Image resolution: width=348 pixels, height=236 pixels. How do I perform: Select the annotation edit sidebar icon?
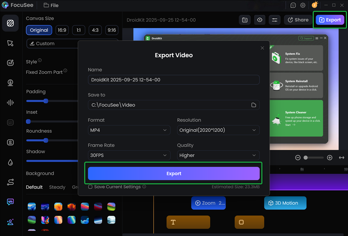10,63
